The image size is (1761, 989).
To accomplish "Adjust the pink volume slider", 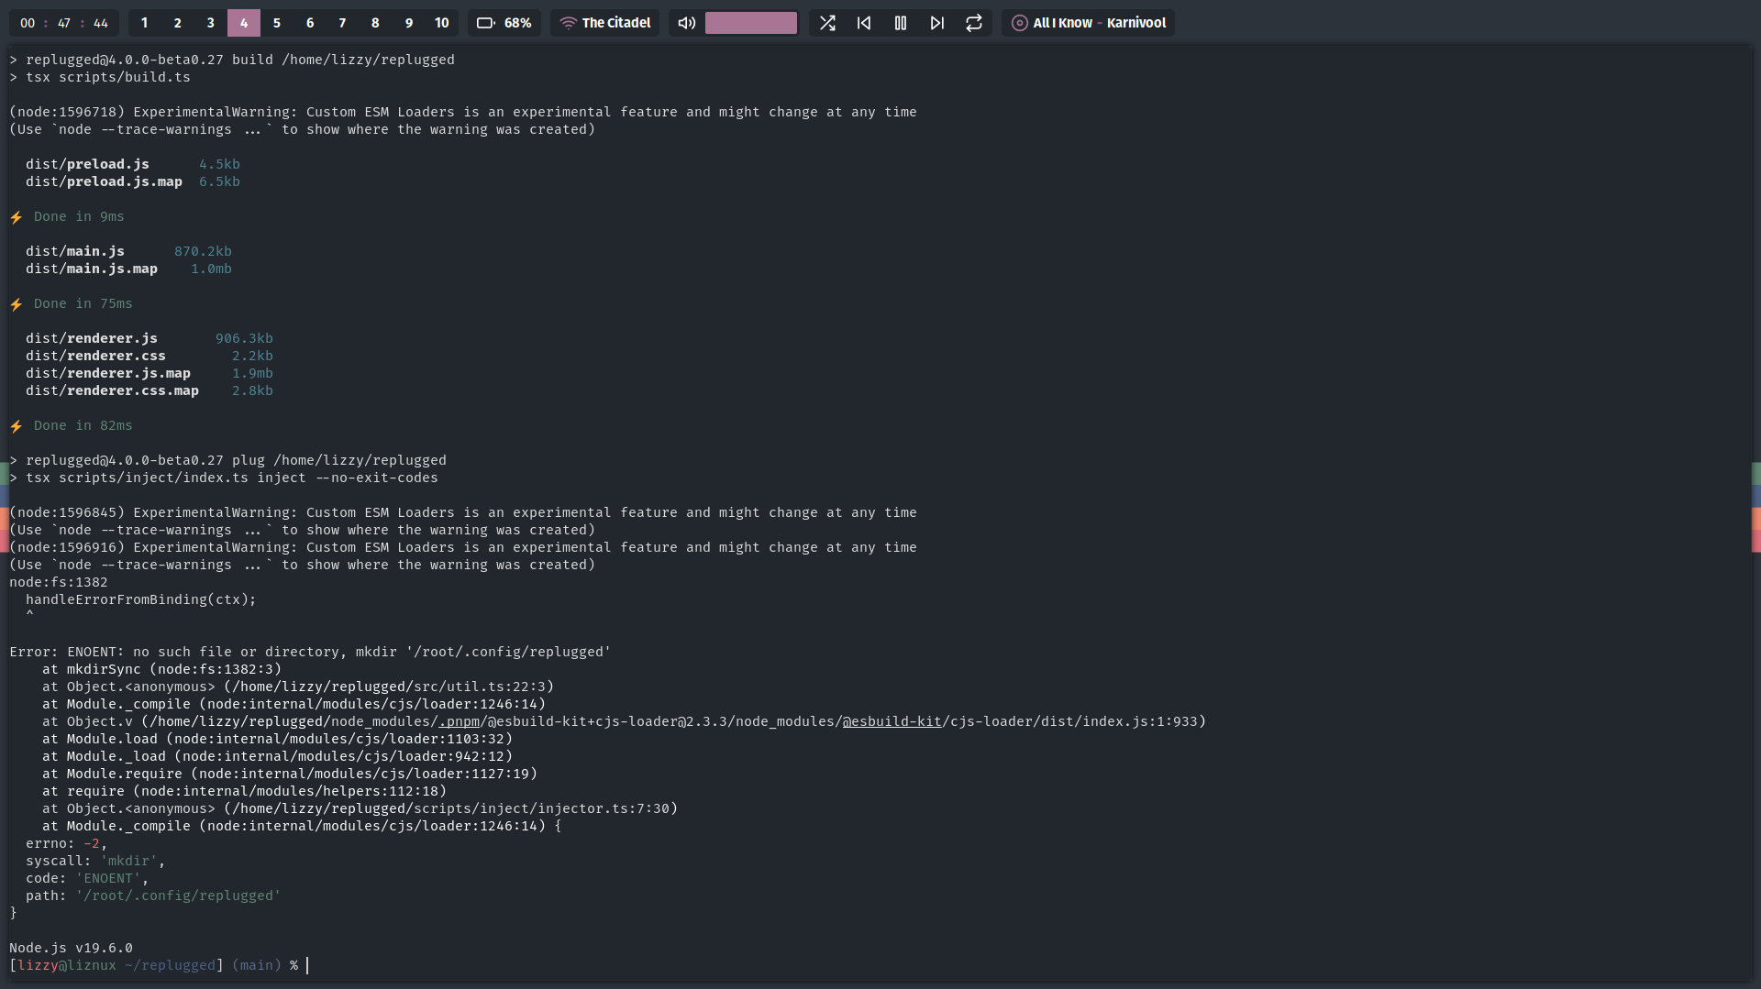I will tap(751, 23).
